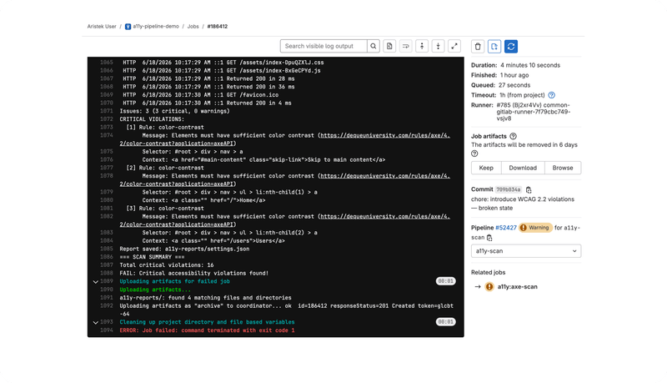Select 'Total critical violations: 16' line
This screenshot has width=667, height=383.
tap(167, 265)
